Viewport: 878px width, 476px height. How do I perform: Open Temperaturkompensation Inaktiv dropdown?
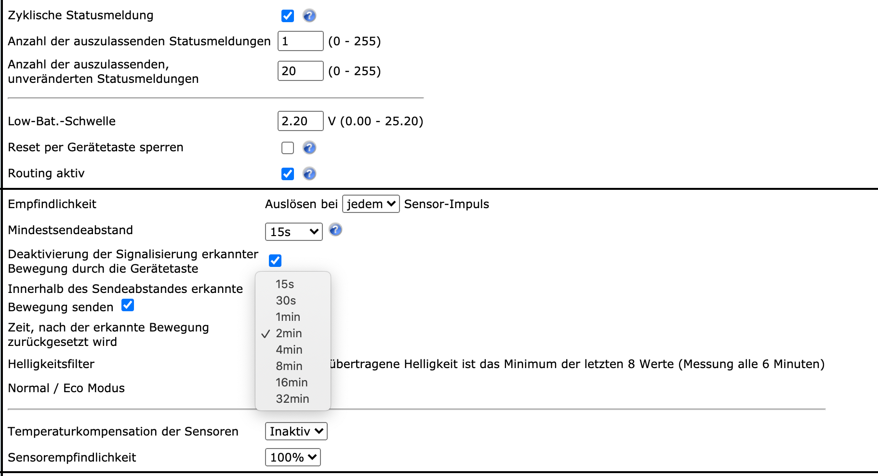[x=296, y=431]
